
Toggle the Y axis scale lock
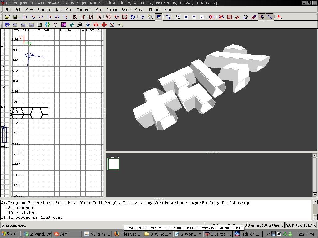point(194,17)
